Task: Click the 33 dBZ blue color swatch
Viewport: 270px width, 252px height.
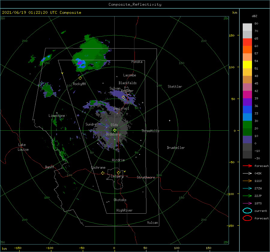Action: tap(247, 110)
